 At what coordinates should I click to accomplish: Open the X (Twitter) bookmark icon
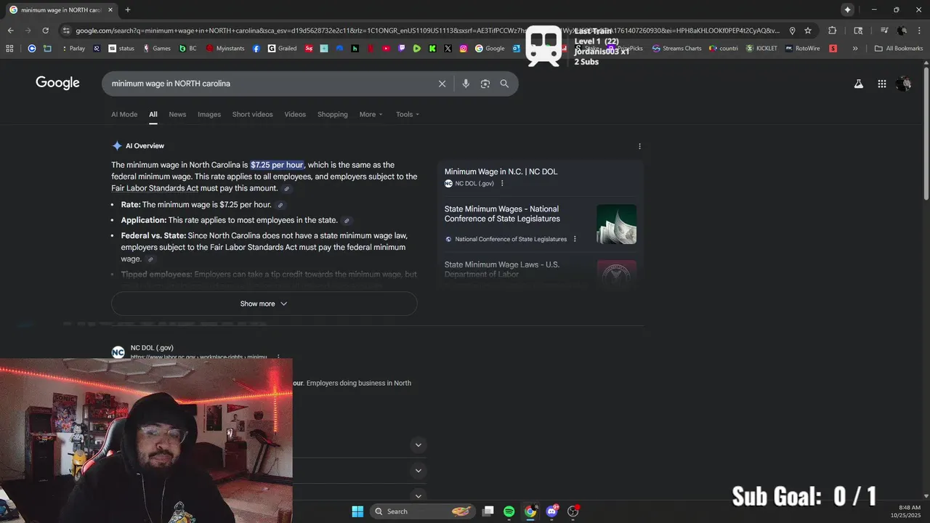[448, 49]
